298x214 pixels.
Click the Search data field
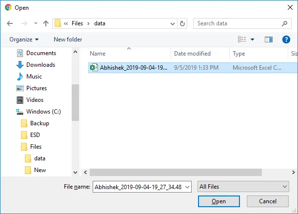tap(242, 23)
